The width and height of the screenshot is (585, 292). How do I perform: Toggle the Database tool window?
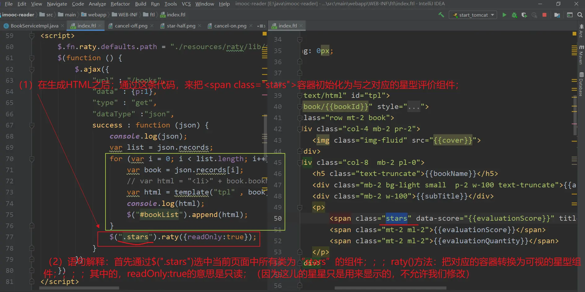point(581,84)
